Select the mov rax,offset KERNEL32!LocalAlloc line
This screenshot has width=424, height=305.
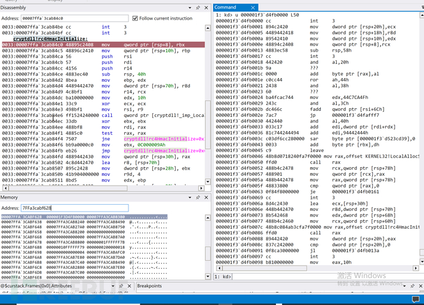tap(318, 156)
